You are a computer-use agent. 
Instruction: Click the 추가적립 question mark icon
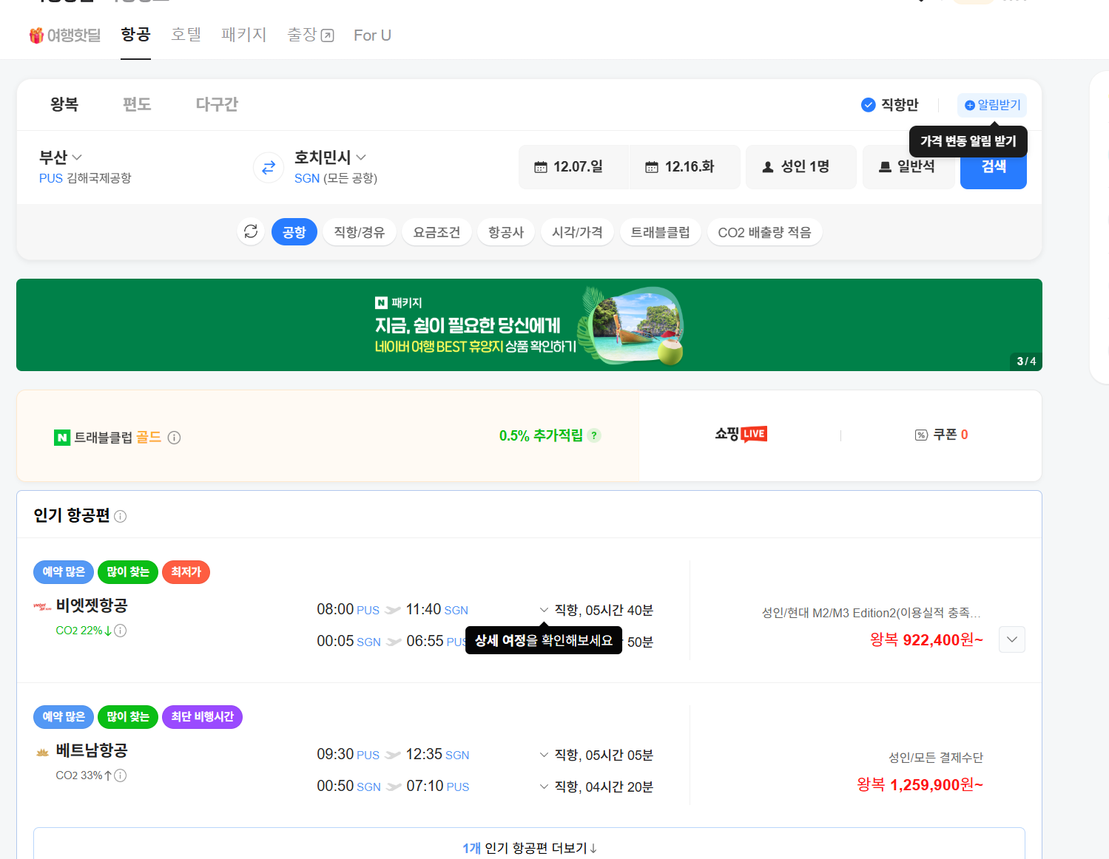[x=594, y=436]
